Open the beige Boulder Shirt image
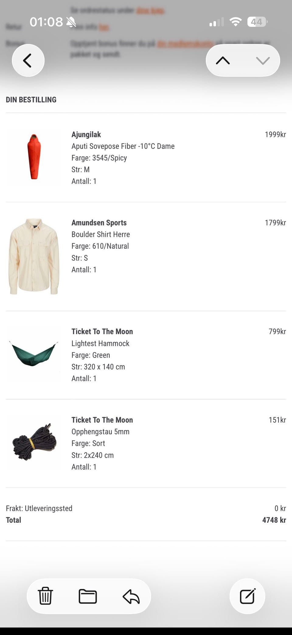The width and height of the screenshot is (292, 635). pyautogui.click(x=34, y=256)
